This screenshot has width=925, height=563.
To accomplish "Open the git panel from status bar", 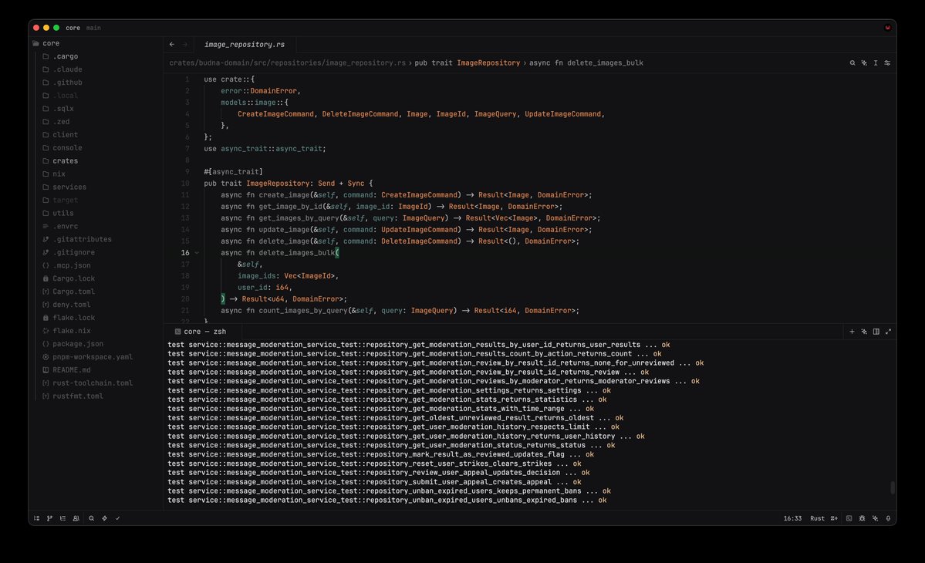I will pos(49,518).
